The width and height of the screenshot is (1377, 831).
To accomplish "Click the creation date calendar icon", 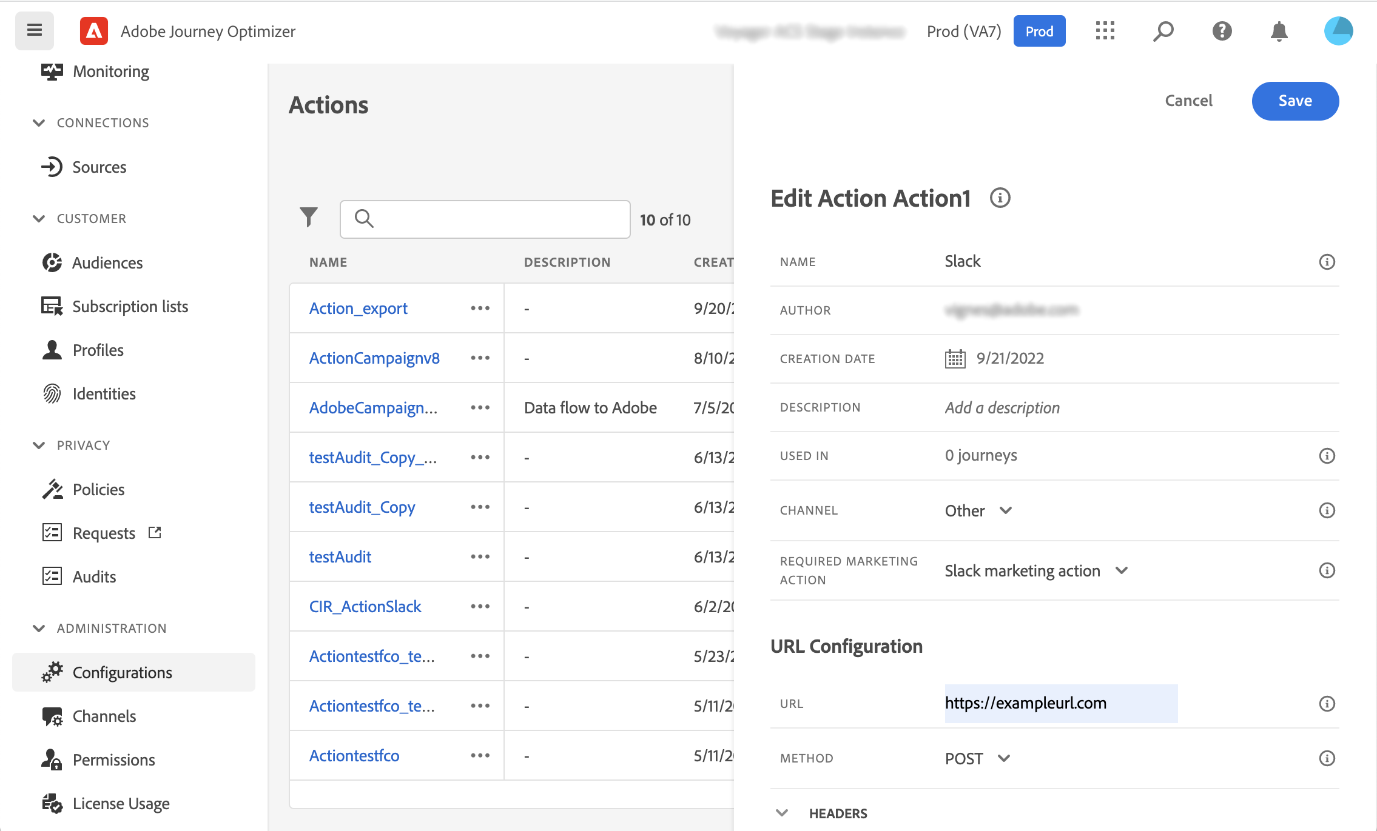I will tap(955, 359).
